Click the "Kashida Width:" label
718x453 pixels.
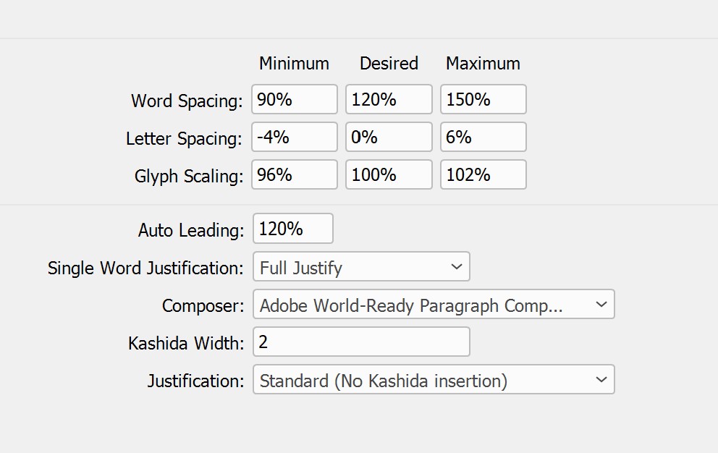pos(186,343)
